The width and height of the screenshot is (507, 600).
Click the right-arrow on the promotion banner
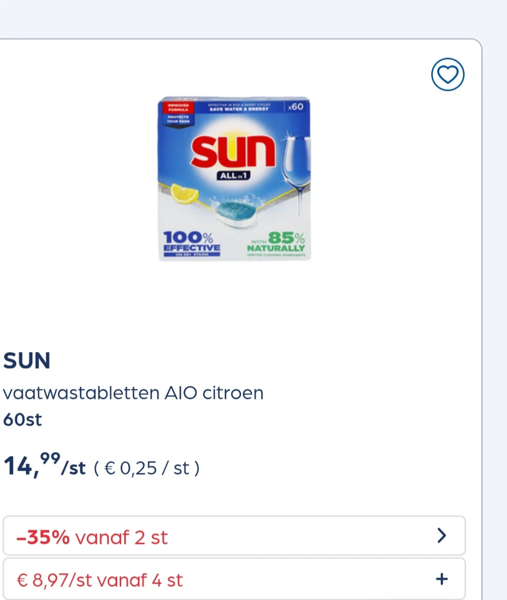point(441,535)
